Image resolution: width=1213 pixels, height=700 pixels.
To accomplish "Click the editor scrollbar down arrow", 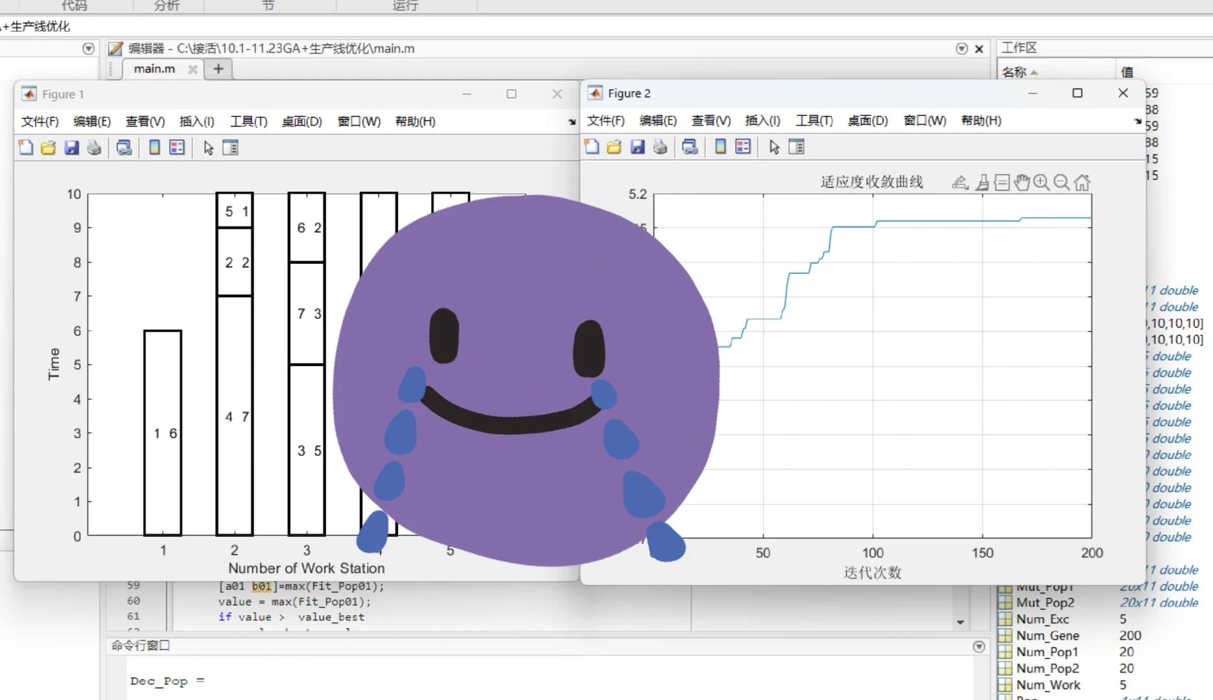I will click(x=960, y=622).
